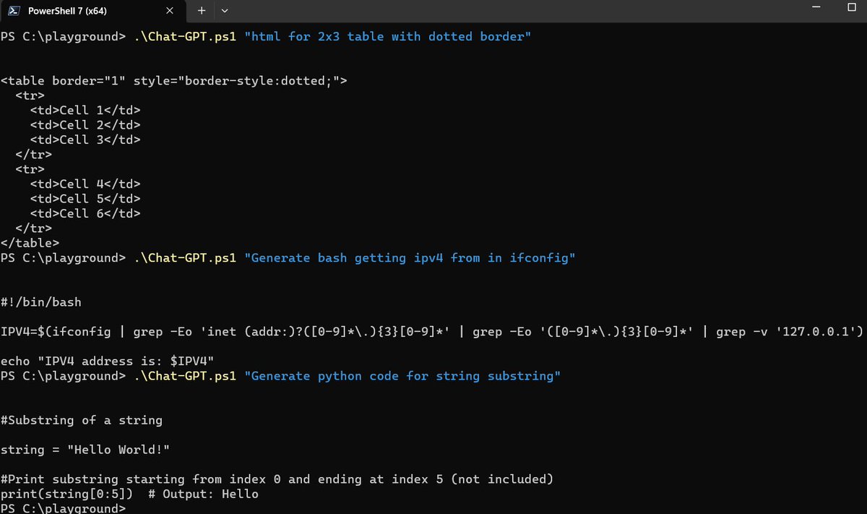Minimize the terminal window
The image size is (867, 514).
[816, 7]
